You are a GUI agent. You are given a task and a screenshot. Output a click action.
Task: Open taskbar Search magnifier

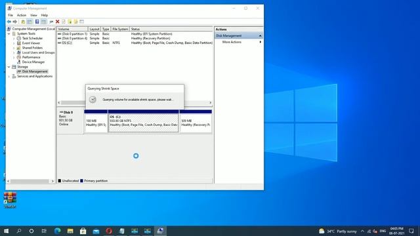coord(19,231)
